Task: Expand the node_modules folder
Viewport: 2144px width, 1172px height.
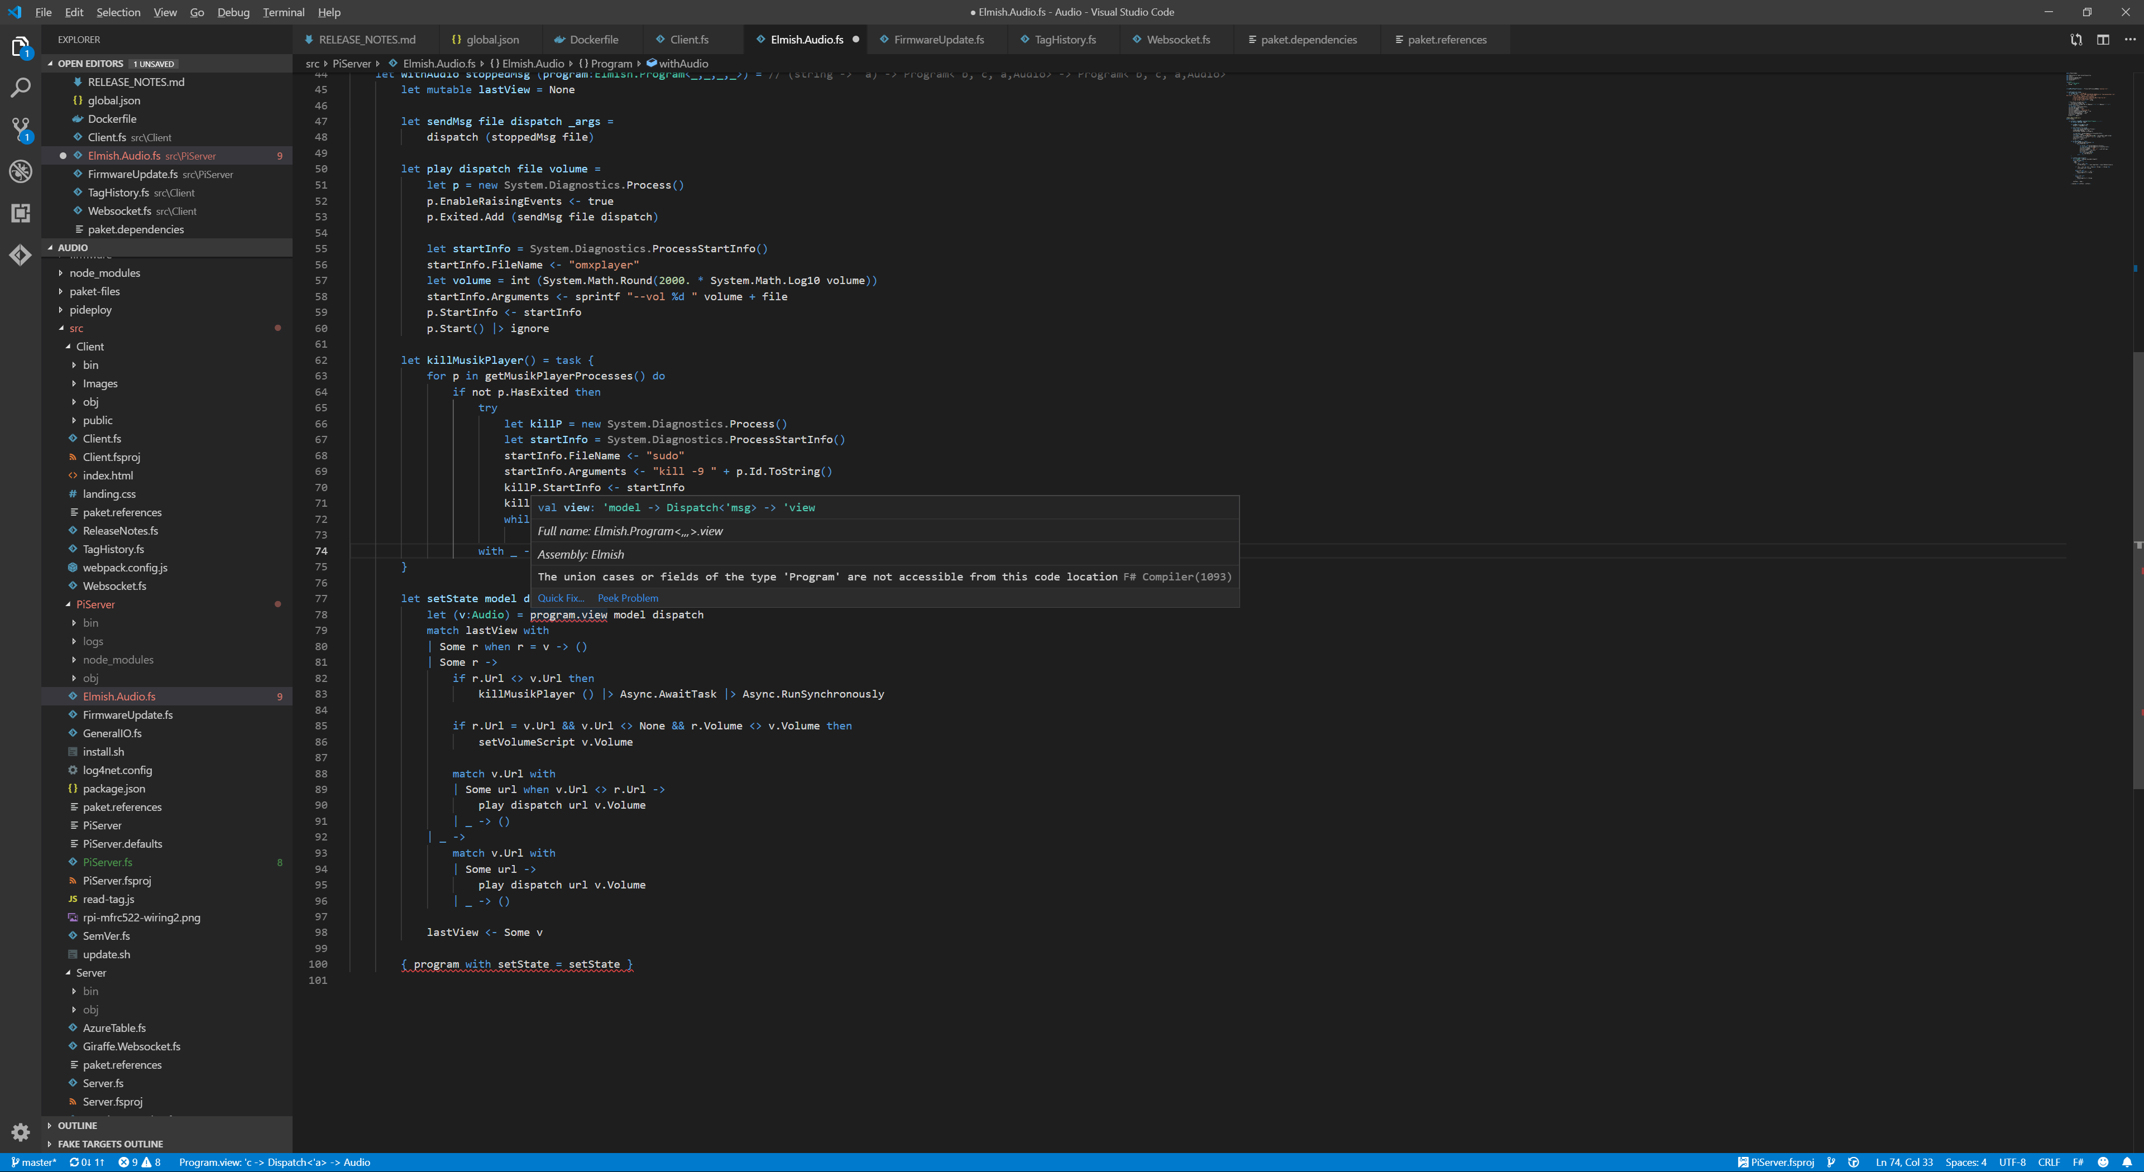Action: click(x=104, y=273)
